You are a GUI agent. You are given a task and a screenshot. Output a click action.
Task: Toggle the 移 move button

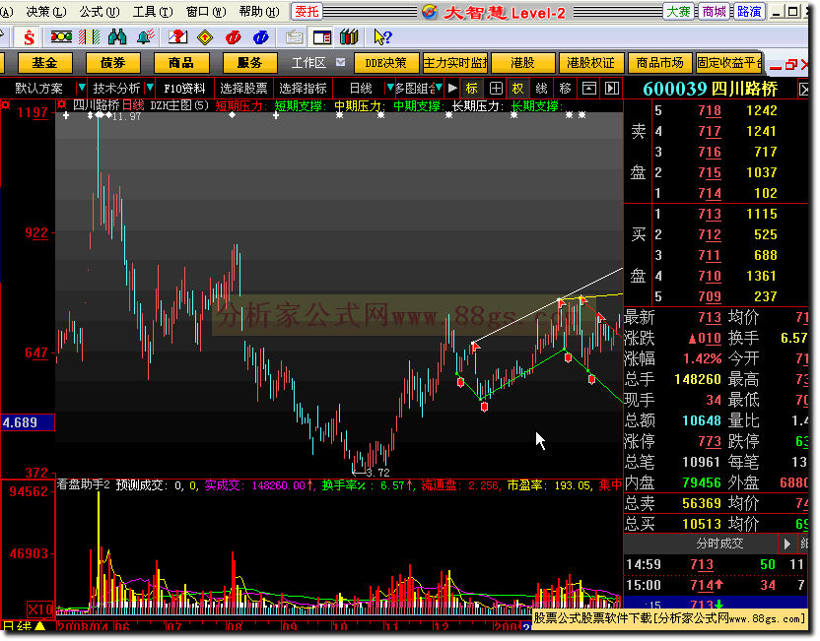click(x=566, y=89)
